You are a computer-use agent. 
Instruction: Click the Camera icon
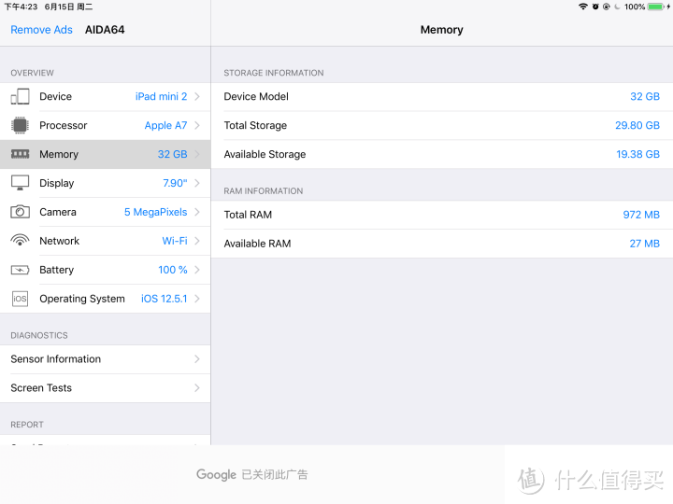pos(20,212)
